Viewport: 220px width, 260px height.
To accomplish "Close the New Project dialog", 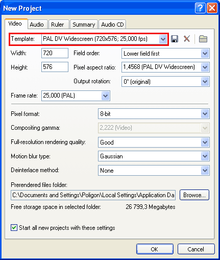I will pos(212,8).
